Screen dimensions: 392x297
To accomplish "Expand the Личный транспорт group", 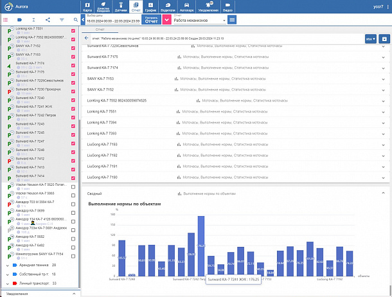I will 8,283.
